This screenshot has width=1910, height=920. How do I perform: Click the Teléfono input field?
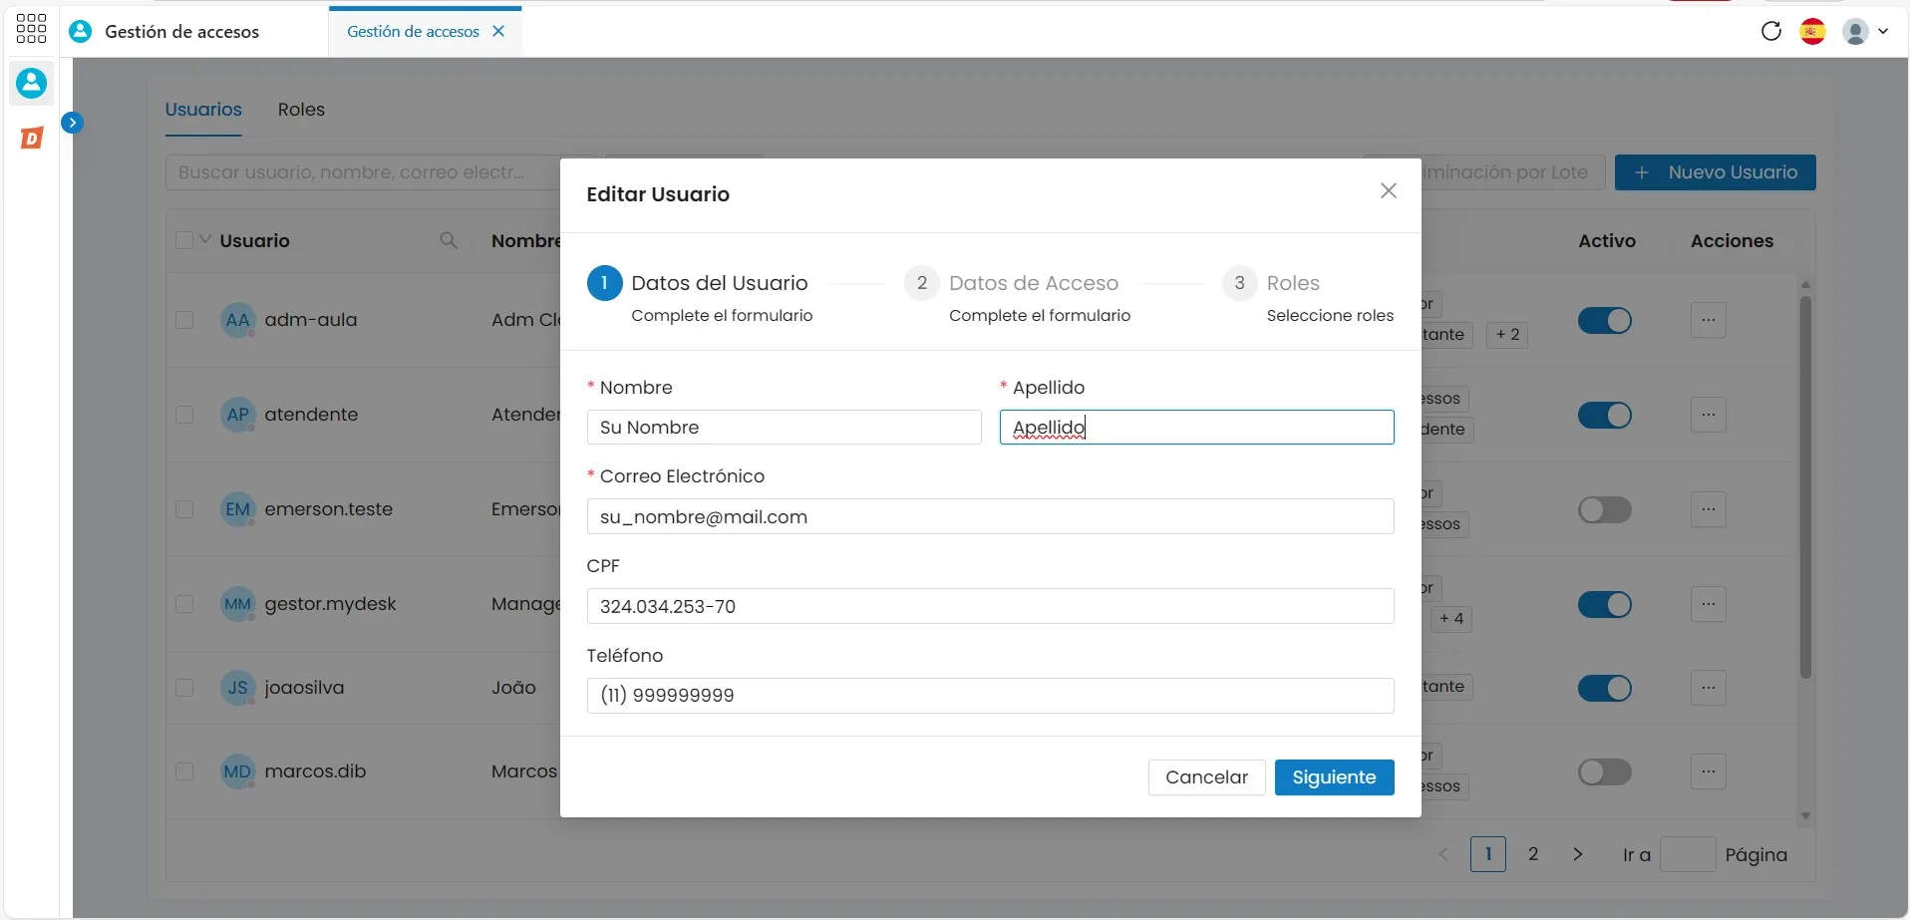tap(990, 696)
